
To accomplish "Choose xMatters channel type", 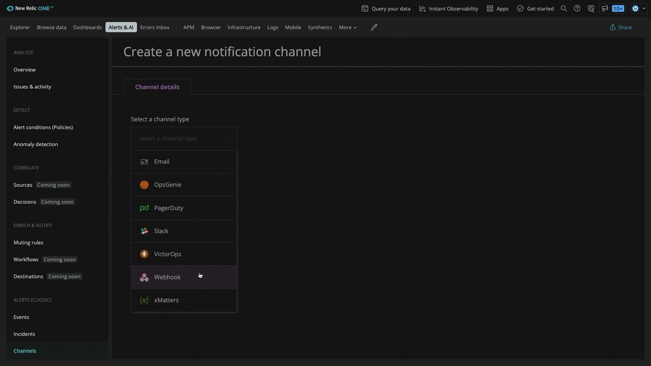I will point(184,300).
